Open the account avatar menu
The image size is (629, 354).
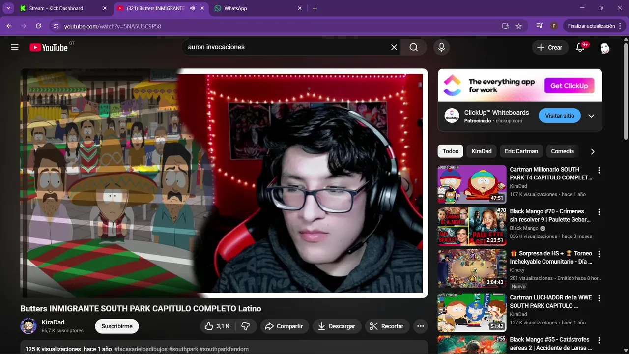(x=605, y=47)
